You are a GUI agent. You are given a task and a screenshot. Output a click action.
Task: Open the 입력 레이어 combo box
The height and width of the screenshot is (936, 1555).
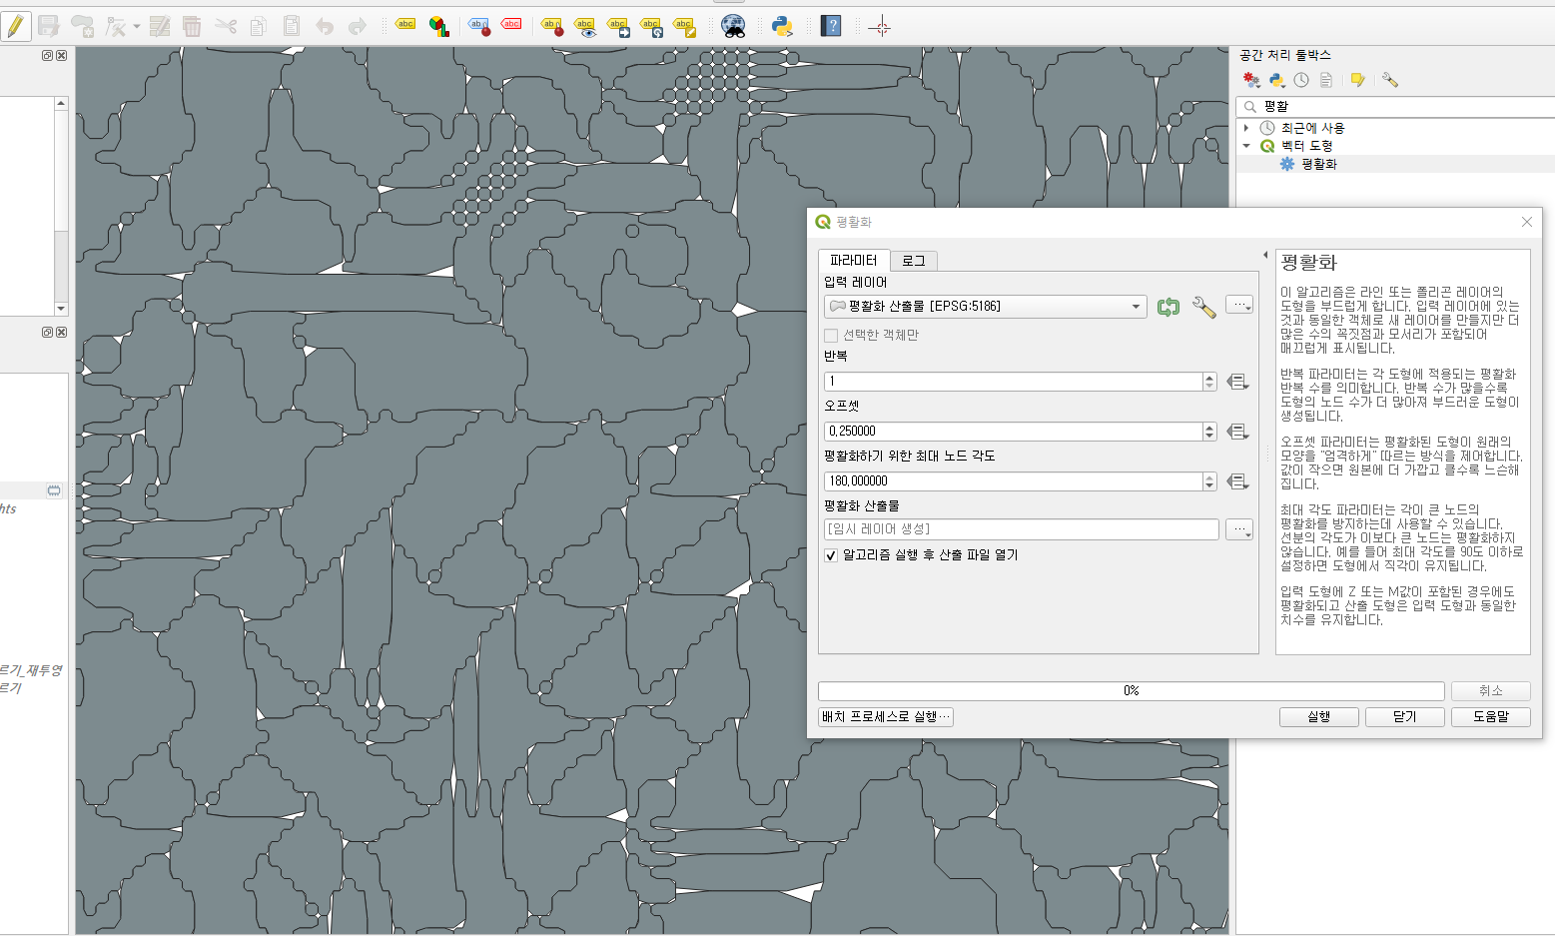click(x=985, y=306)
